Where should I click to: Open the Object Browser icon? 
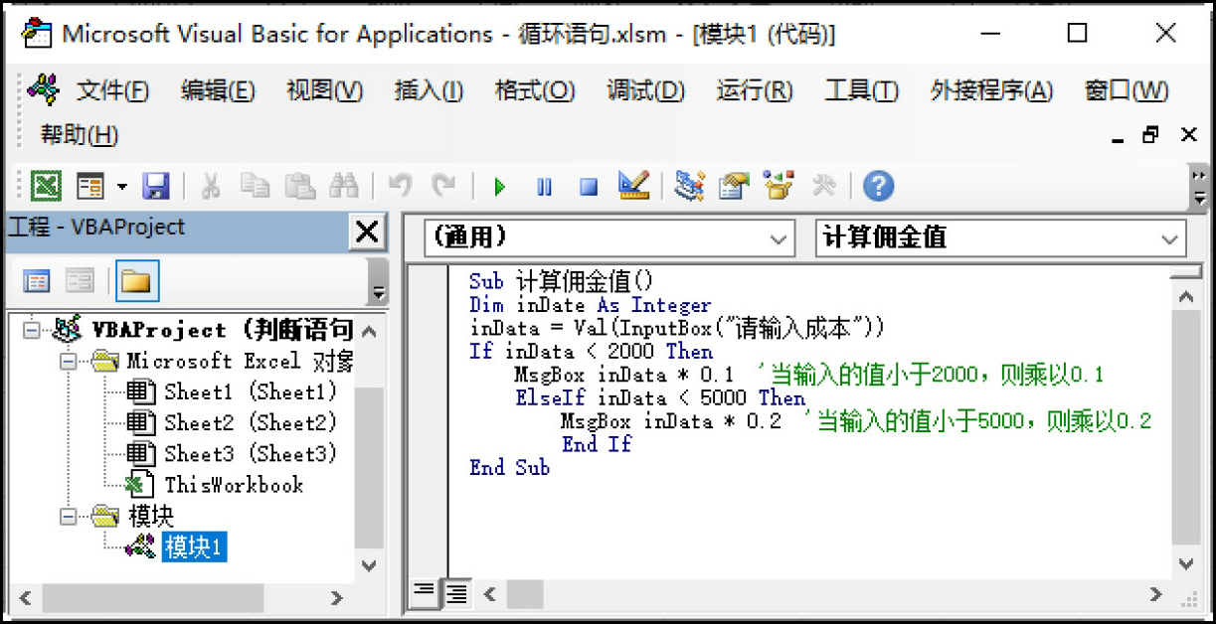click(779, 186)
